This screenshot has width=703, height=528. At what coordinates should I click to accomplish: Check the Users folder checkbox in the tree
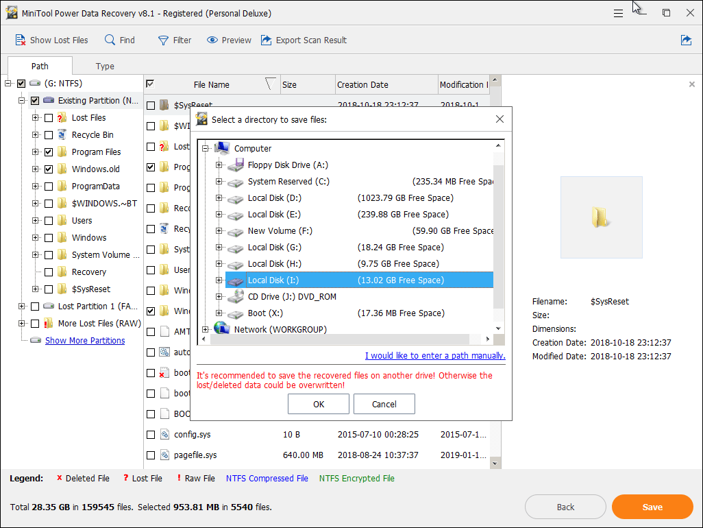tap(49, 221)
